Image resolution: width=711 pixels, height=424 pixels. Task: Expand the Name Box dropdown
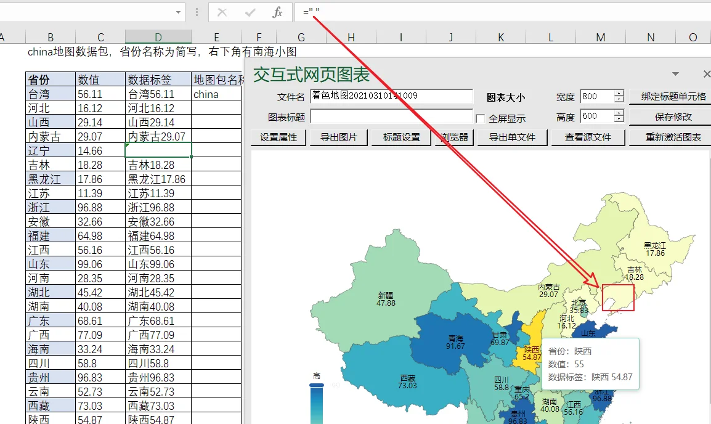coord(178,12)
